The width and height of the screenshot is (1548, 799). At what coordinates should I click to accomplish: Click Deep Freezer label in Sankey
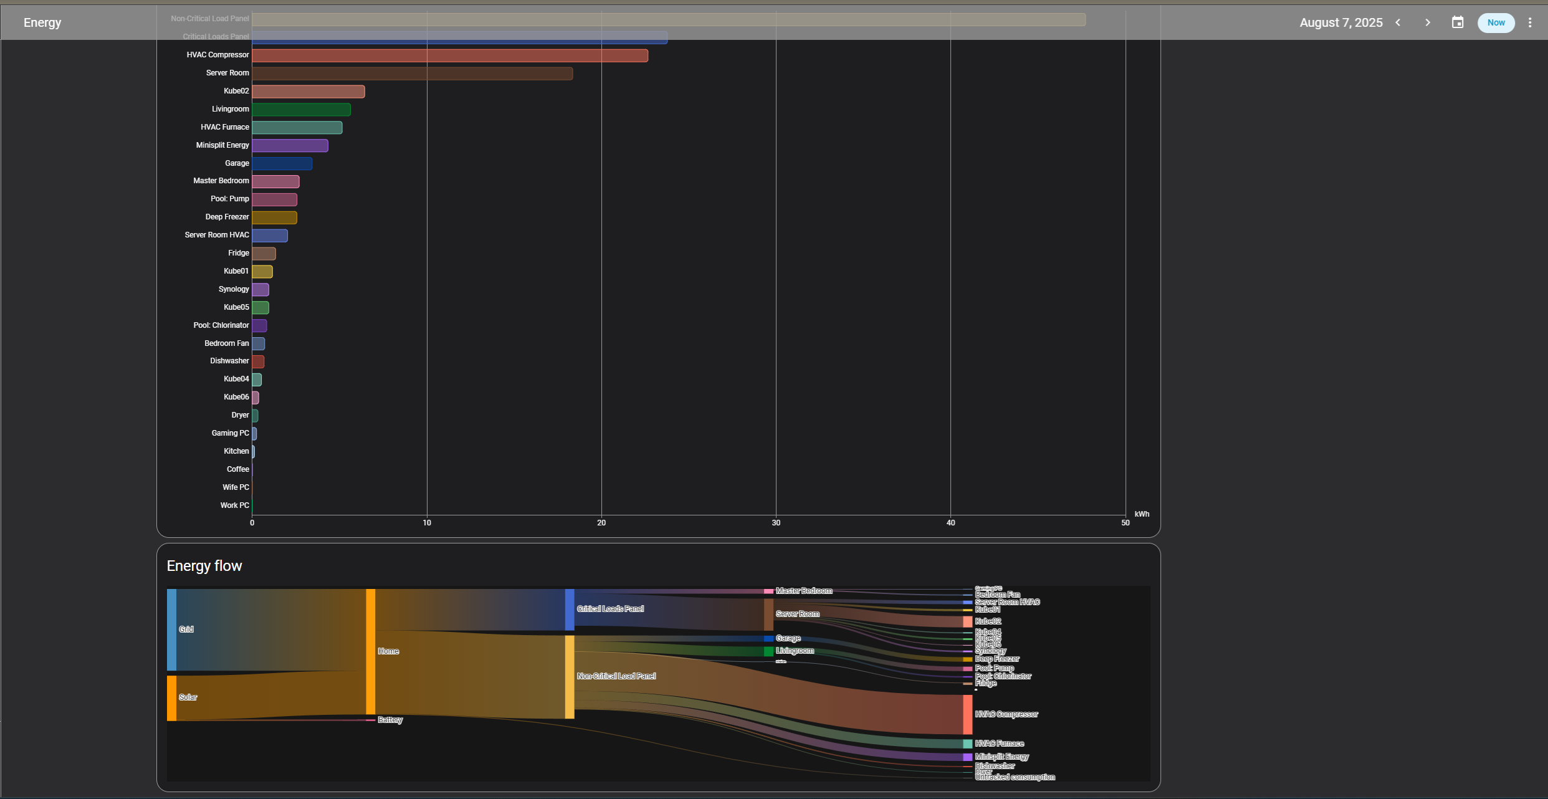pyautogui.click(x=997, y=659)
